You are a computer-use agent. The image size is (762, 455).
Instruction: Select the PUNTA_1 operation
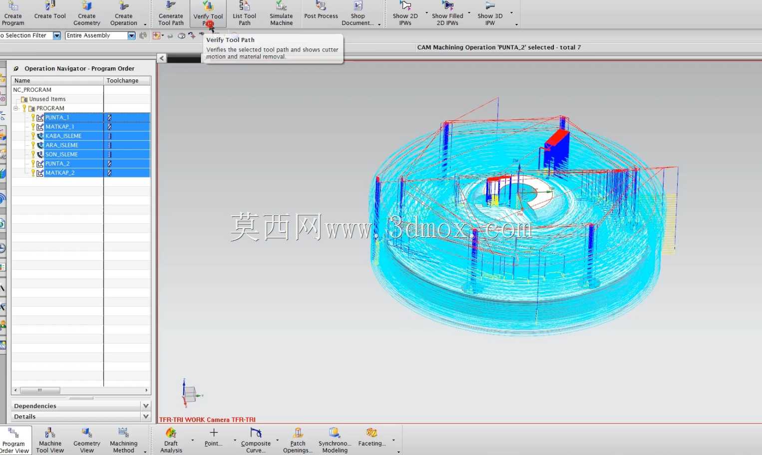tap(57, 117)
